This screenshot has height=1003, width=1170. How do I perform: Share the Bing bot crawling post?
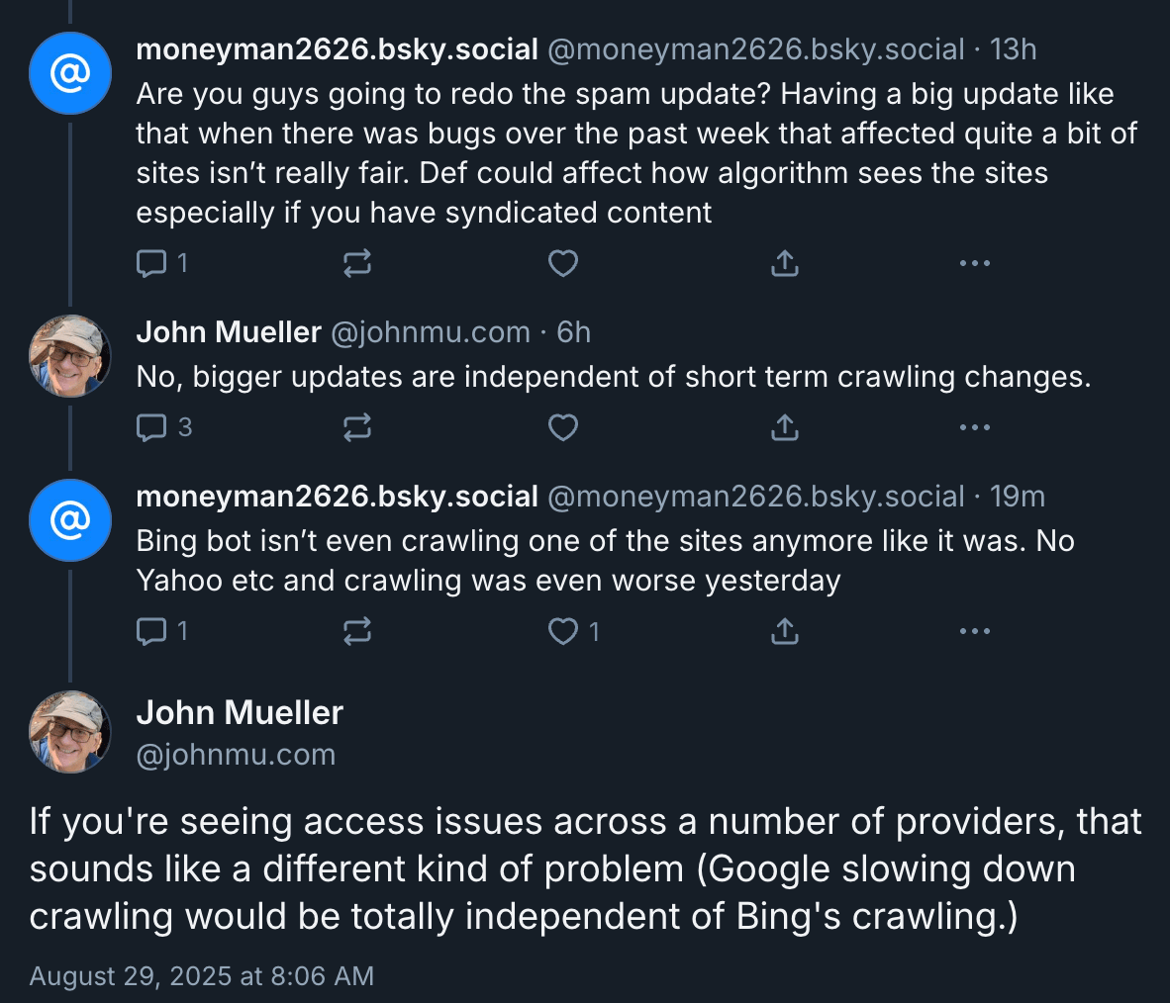(x=784, y=631)
